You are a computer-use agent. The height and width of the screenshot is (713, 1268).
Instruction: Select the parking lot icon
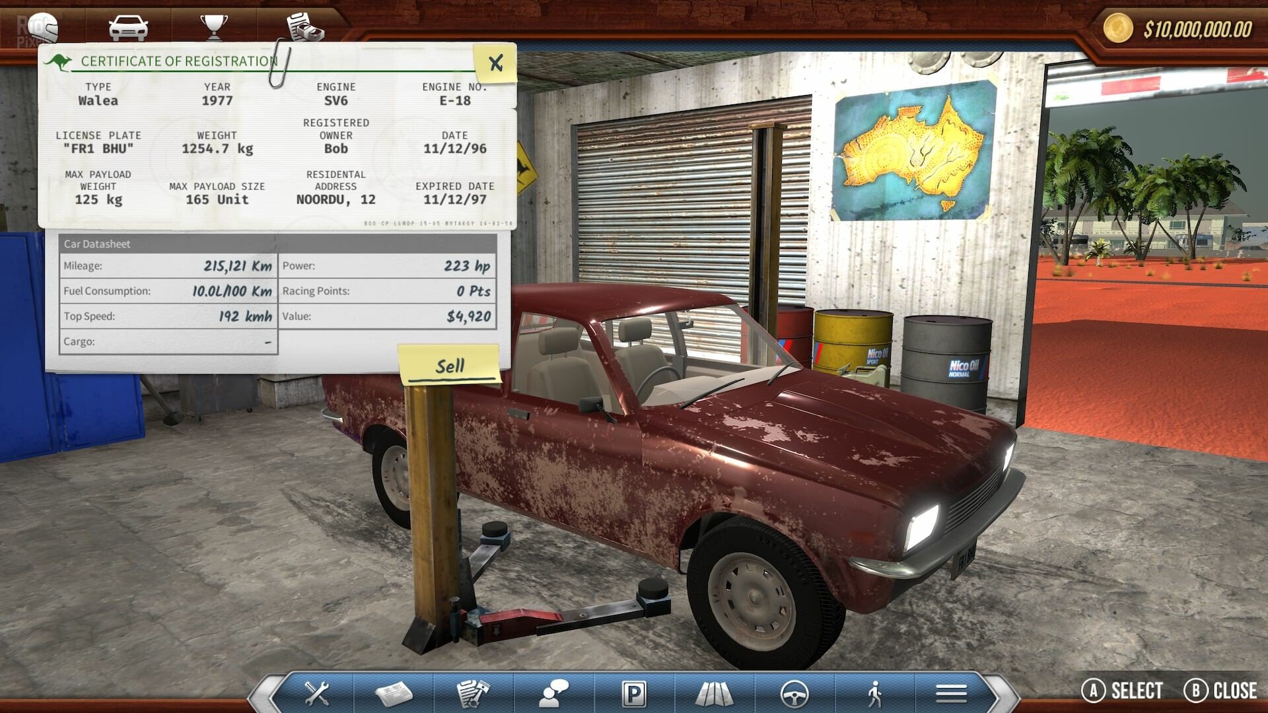click(x=634, y=692)
